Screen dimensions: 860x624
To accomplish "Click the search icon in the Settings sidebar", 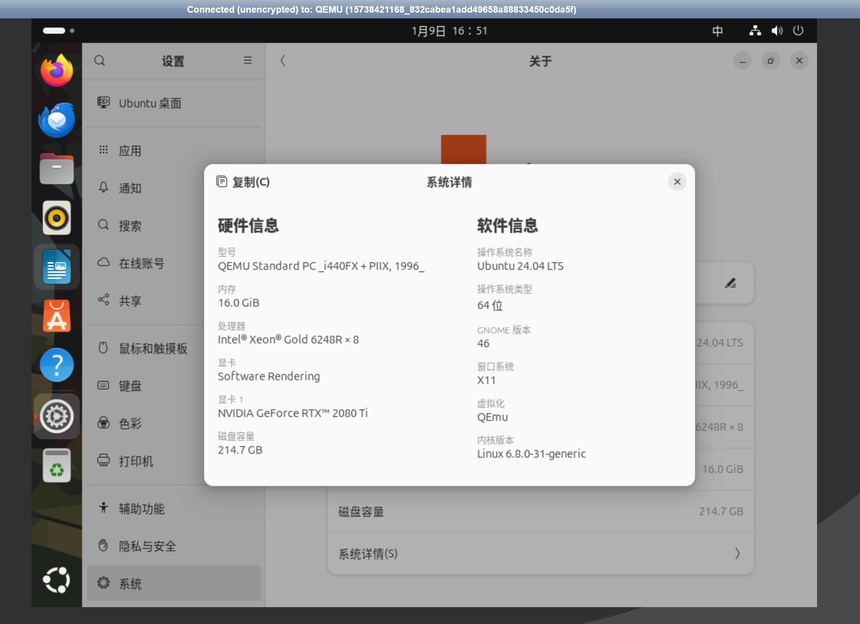I will 100,61.
